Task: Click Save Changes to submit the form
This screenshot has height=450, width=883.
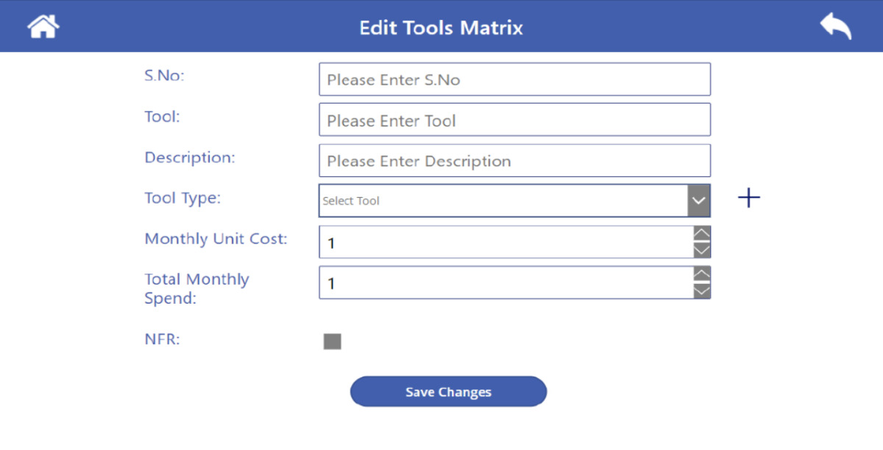Action: [x=448, y=391]
